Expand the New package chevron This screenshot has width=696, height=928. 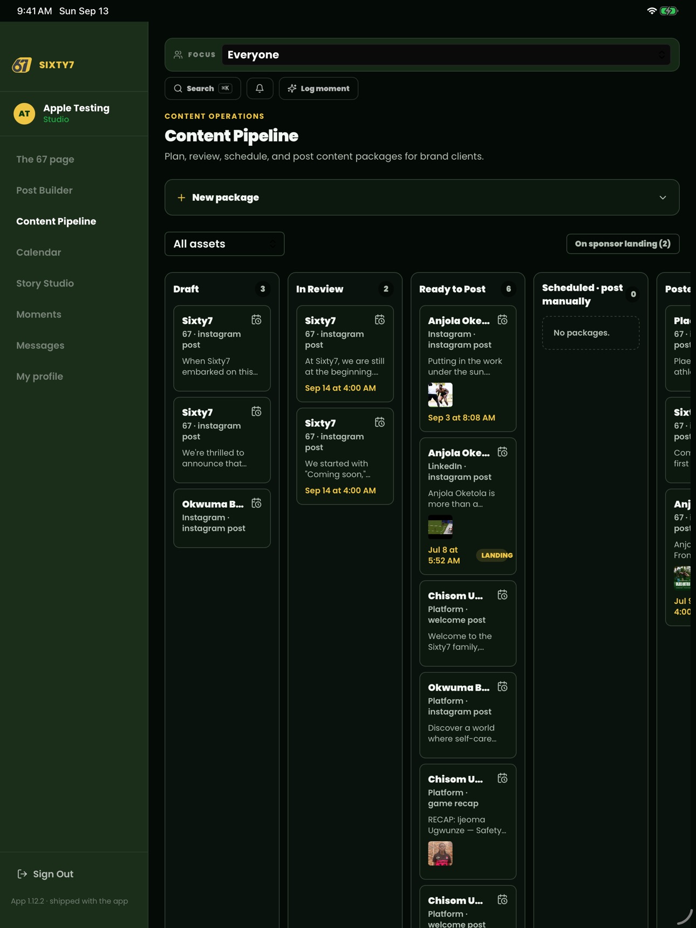tap(663, 197)
